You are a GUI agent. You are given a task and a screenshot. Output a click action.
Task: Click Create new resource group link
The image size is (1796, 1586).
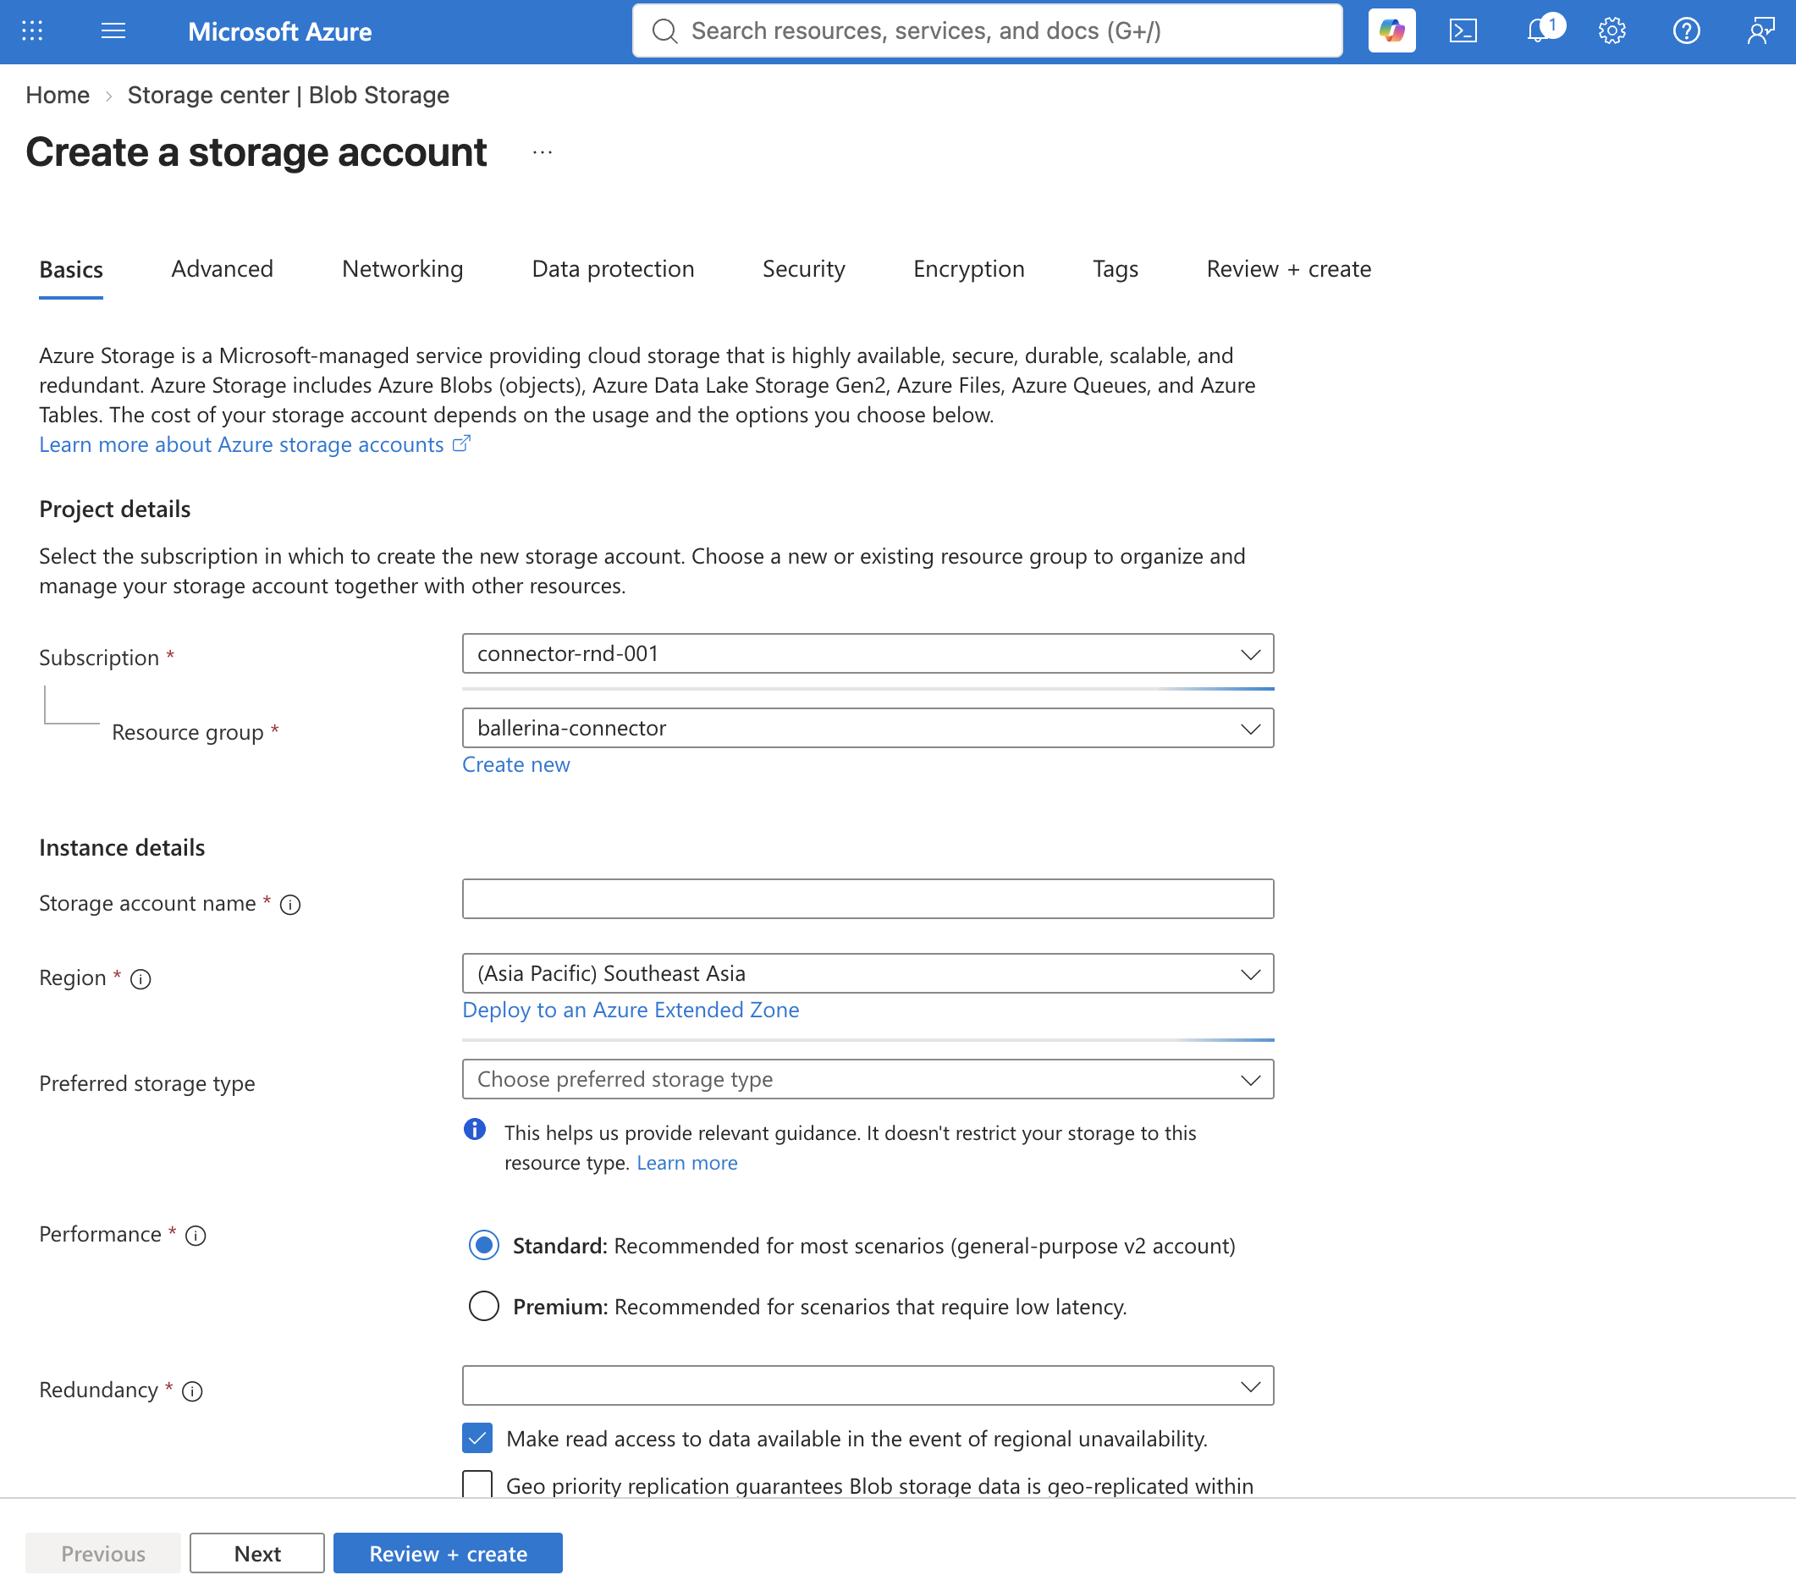click(x=515, y=765)
